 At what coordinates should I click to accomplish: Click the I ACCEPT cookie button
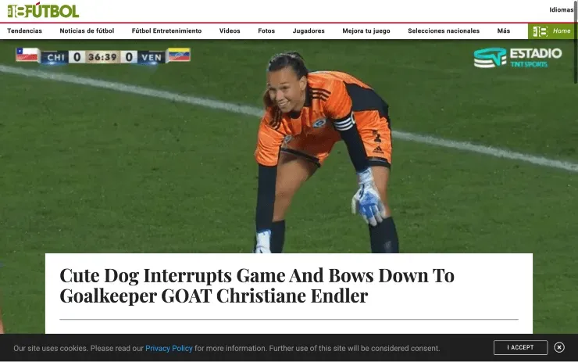520,347
